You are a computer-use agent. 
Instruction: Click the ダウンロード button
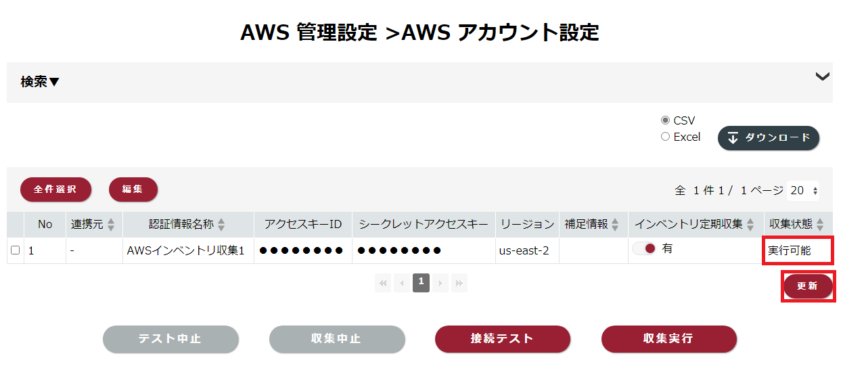tap(769, 138)
